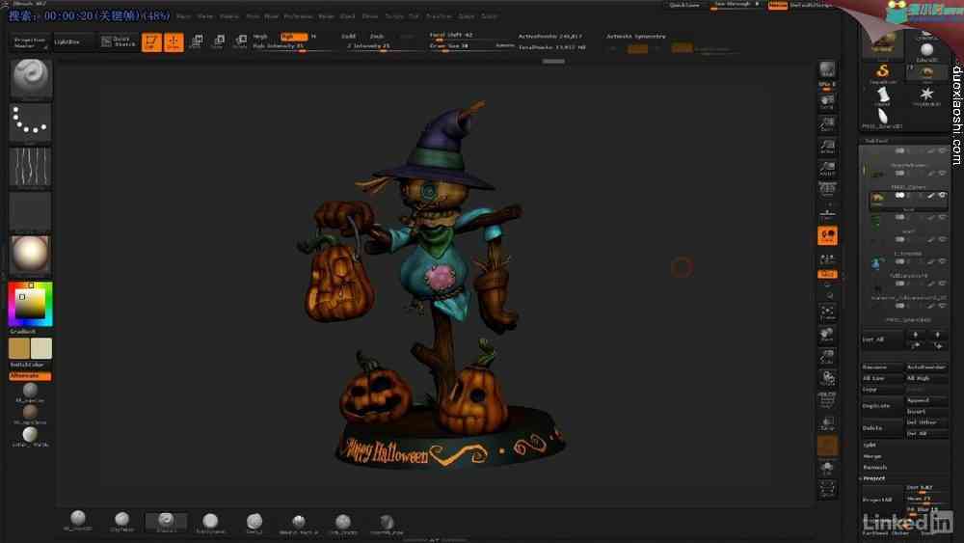Select the first brush in bottom shelf
Screen dimensions: 964x543
pos(77,521)
